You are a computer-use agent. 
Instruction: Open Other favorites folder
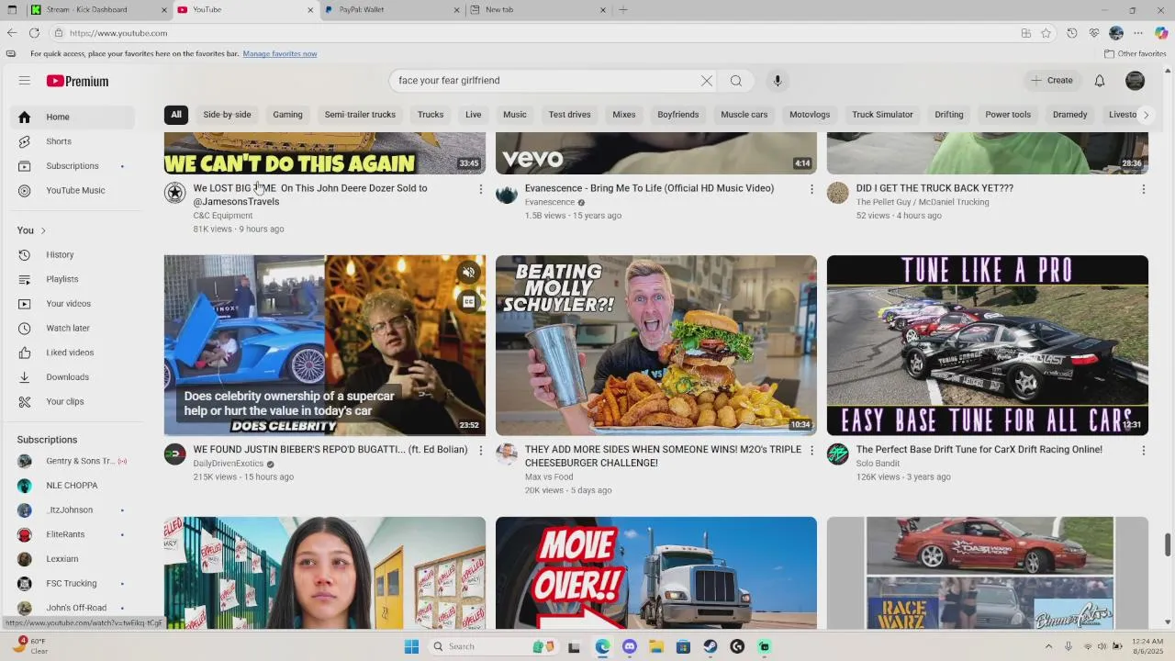1136,54
